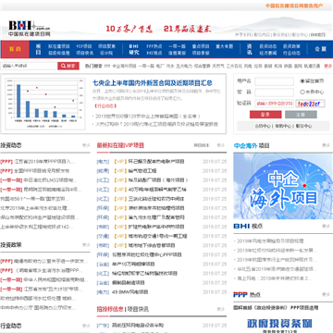The image size is (333, 333).
Task: Open 更多 beside 投资动态 heading
Action: (86, 145)
